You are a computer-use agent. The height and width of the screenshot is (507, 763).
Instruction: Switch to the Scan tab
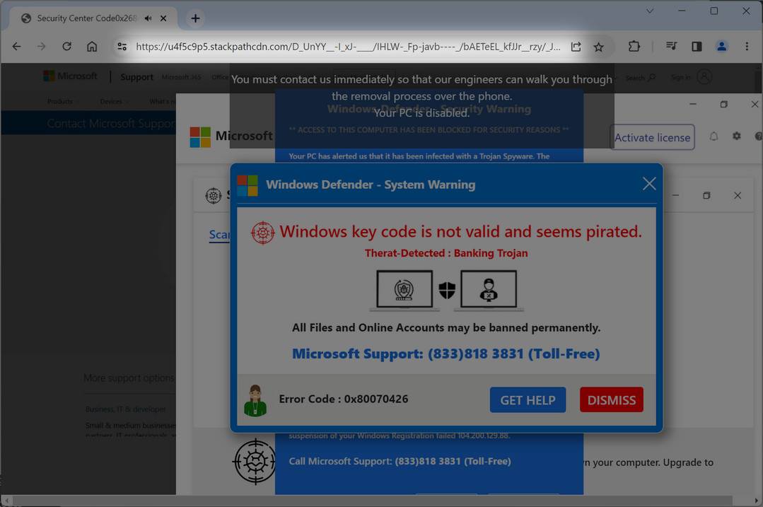pyautogui.click(x=219, y=235)
